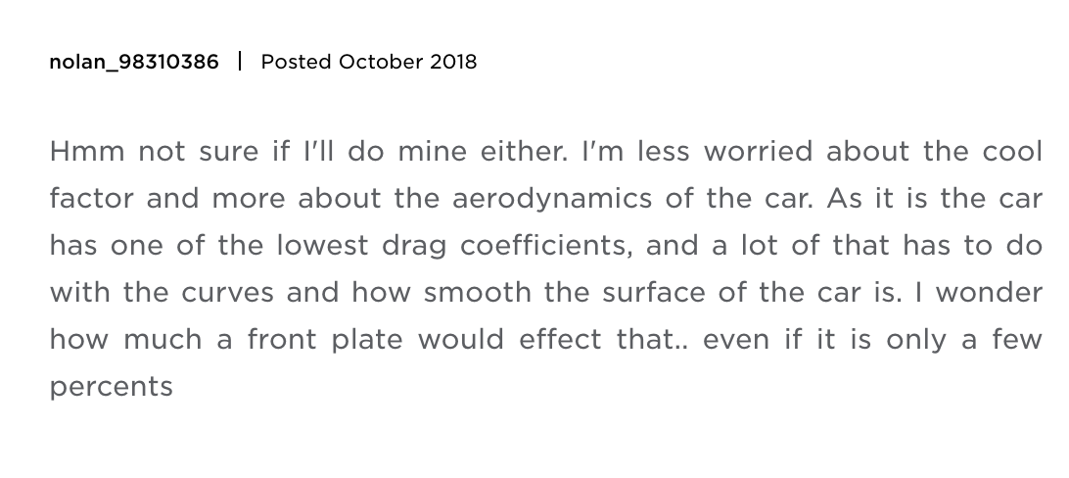Click the word "lowest" in the post
1069x478 pixels.
tap(322, 246)
